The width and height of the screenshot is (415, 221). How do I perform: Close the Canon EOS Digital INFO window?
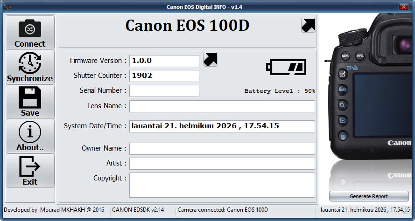click(404, 7)
